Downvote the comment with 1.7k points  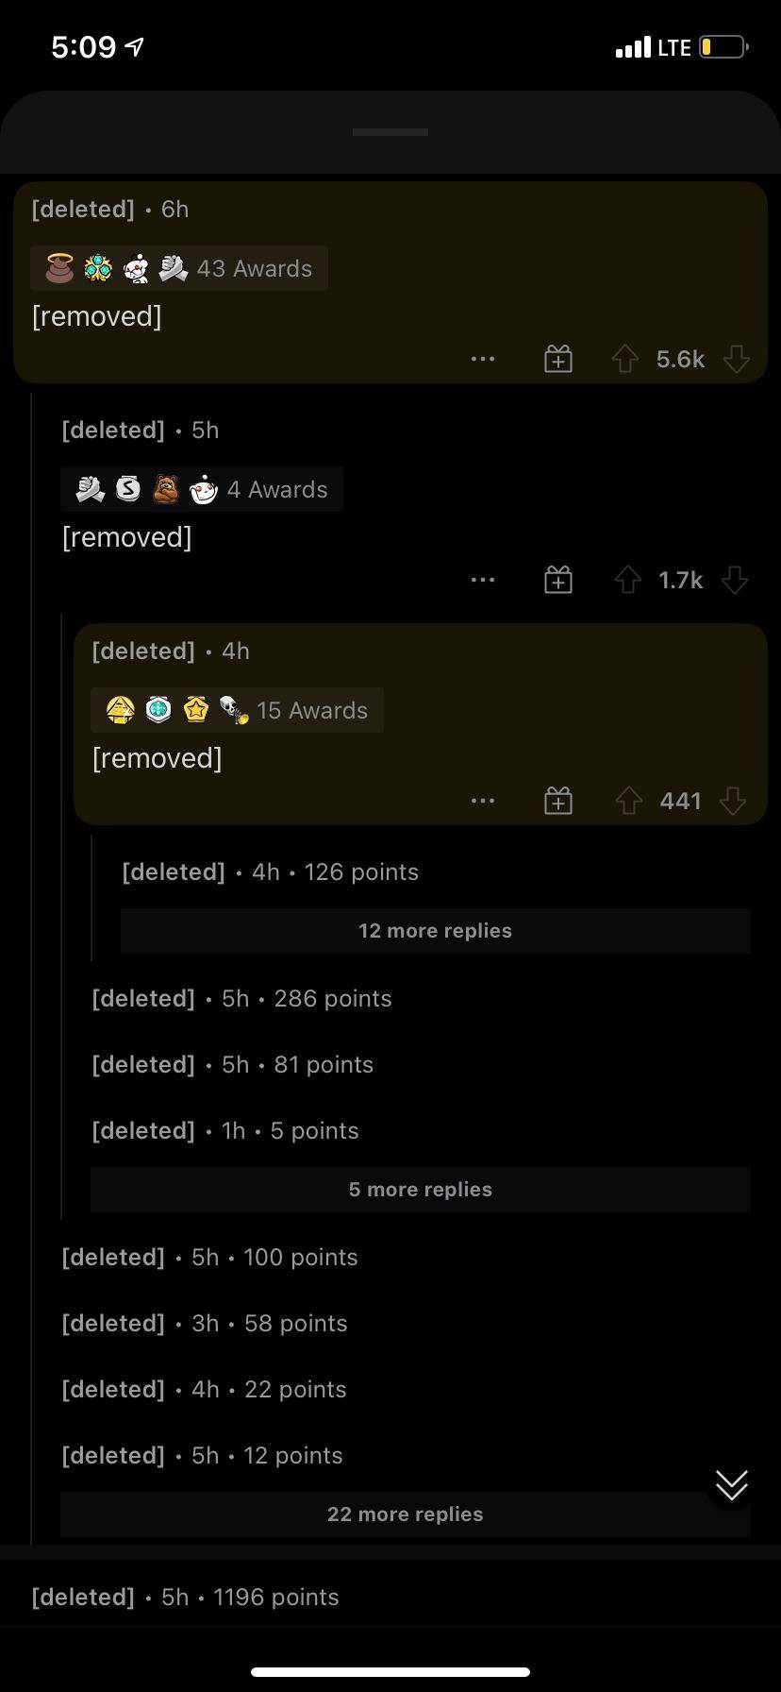click(x=735, y=580)
